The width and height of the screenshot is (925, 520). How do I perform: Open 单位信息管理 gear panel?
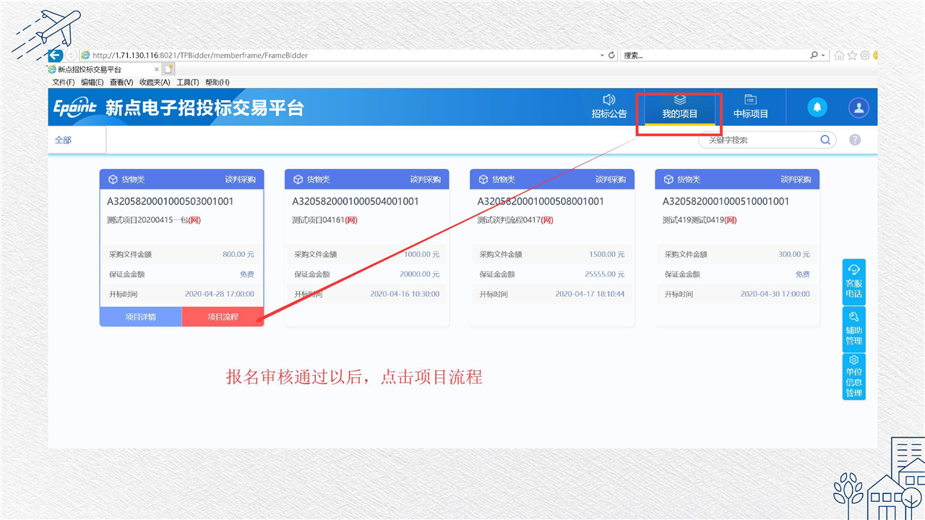tap(853, 376)
